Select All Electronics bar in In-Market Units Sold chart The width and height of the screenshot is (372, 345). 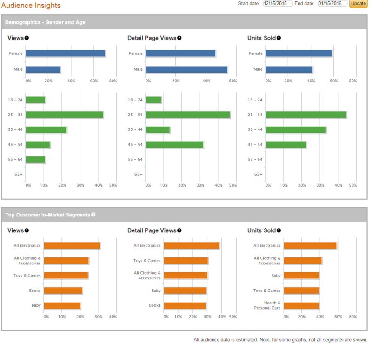tap(310, 245)
